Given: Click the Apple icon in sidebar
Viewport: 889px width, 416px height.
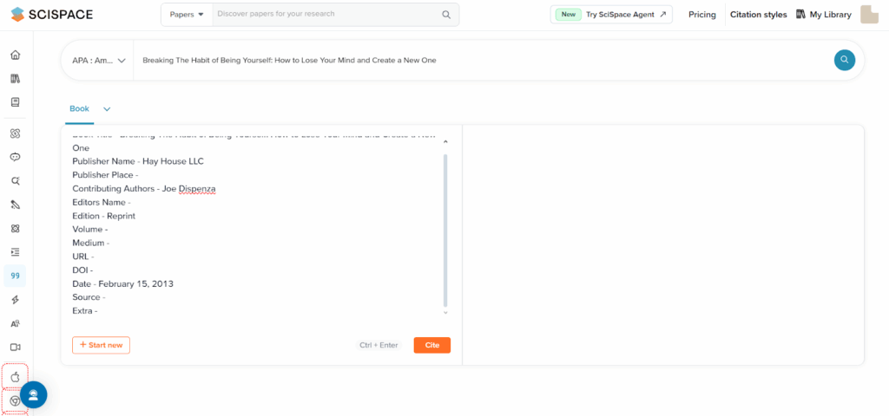Looking at the screenshot, I should click(16, 376).
